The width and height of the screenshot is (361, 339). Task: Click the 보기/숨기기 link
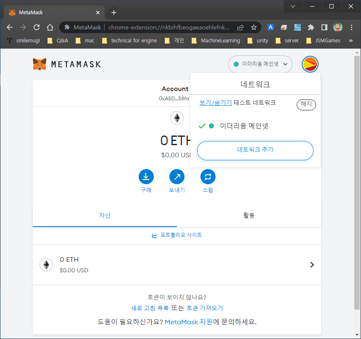pyautogui.click(x=216, y=102)
